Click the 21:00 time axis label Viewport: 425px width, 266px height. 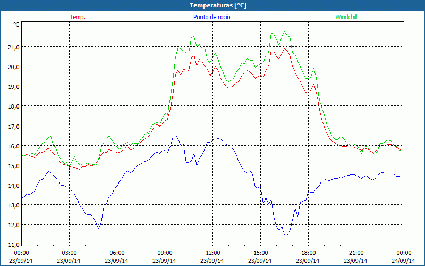pyautogui.click(x=356, y=253)
